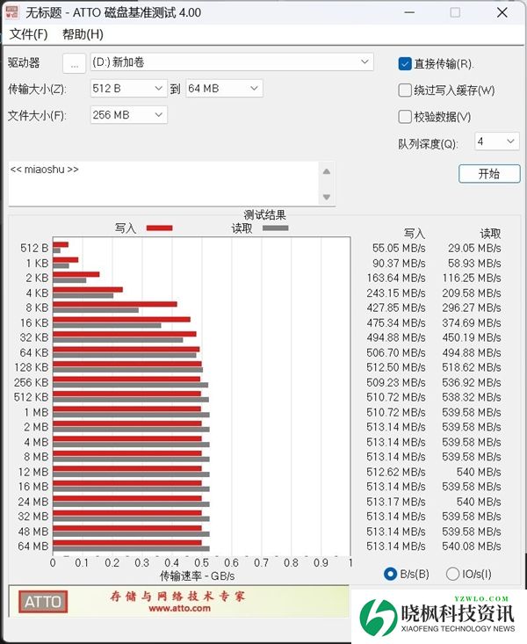The width and height of the screenshot is (527, 644).
Task: Click the description box scroll-up arrow
Action: point(327,171)
